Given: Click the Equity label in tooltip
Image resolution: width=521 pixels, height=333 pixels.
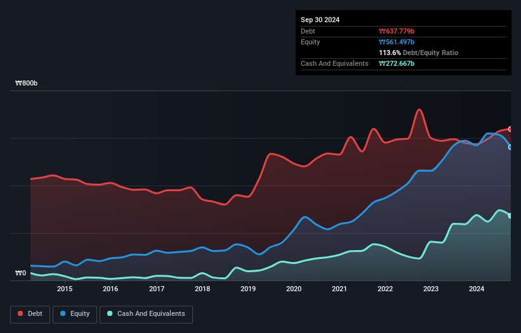Looking at the screenshot, I should click(310, 42).
